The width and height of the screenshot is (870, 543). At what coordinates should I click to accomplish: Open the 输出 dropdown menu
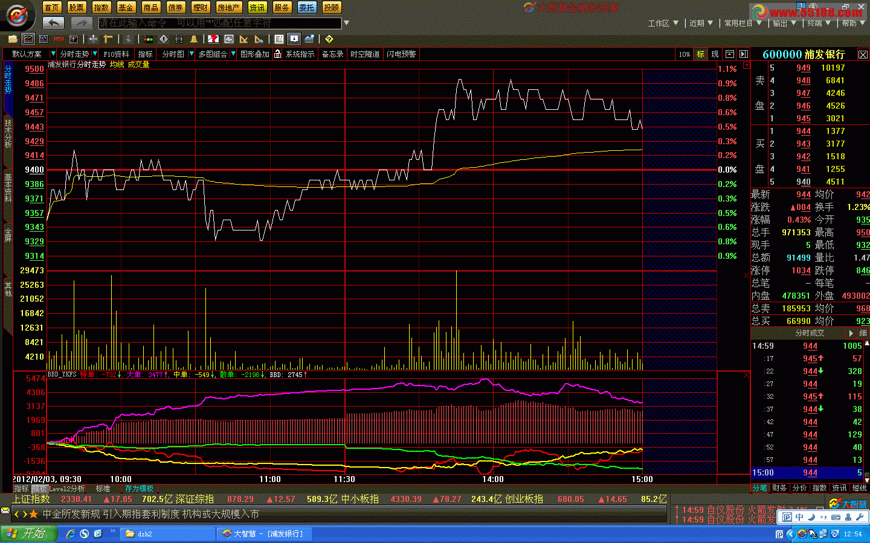click(785, 23)
